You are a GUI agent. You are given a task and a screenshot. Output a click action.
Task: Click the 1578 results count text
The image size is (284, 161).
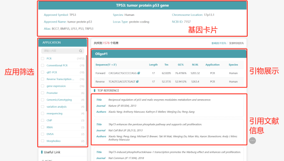tap(106, 43)
